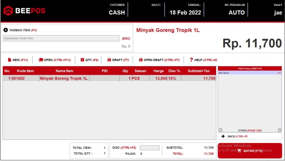
Task: Click the Satuan column header
Action: click(x=140, y=71)
